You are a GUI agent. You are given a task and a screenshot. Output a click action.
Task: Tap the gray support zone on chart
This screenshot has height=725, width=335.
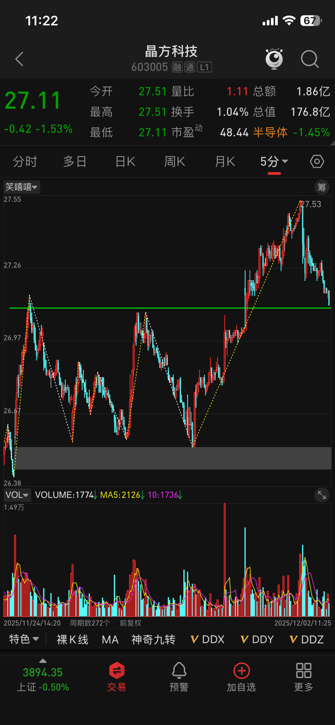(x=173, y=458)
